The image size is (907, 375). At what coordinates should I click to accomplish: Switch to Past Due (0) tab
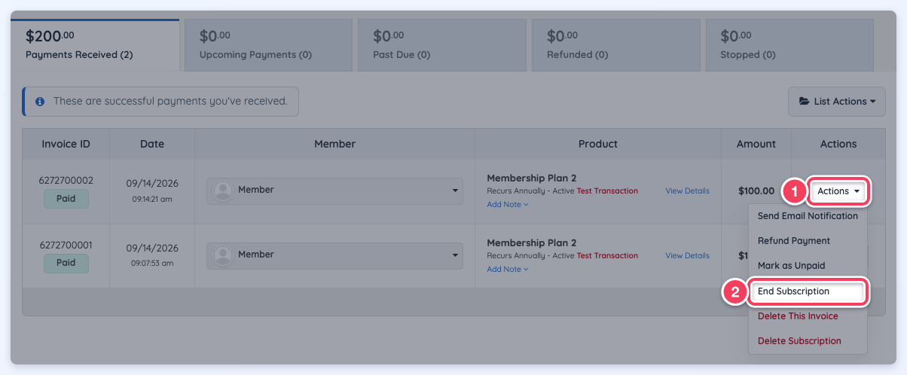click(442, 44)
